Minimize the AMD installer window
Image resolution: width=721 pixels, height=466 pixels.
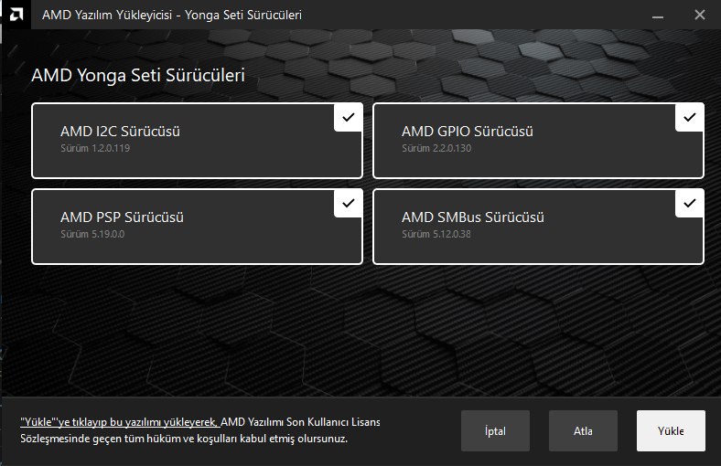coord(658,16)
